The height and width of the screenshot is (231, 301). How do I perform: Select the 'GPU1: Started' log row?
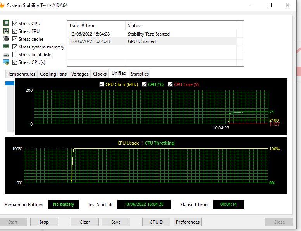pos(151,41)
